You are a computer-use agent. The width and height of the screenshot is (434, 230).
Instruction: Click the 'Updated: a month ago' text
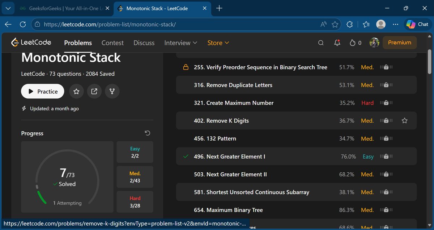point(54,109)
